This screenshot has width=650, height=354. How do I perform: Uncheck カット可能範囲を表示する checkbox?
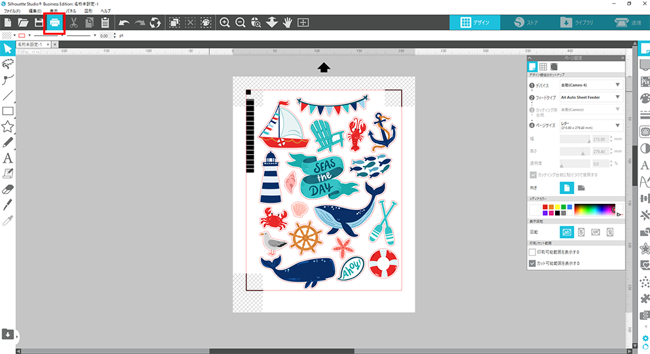tap(532, 264)
